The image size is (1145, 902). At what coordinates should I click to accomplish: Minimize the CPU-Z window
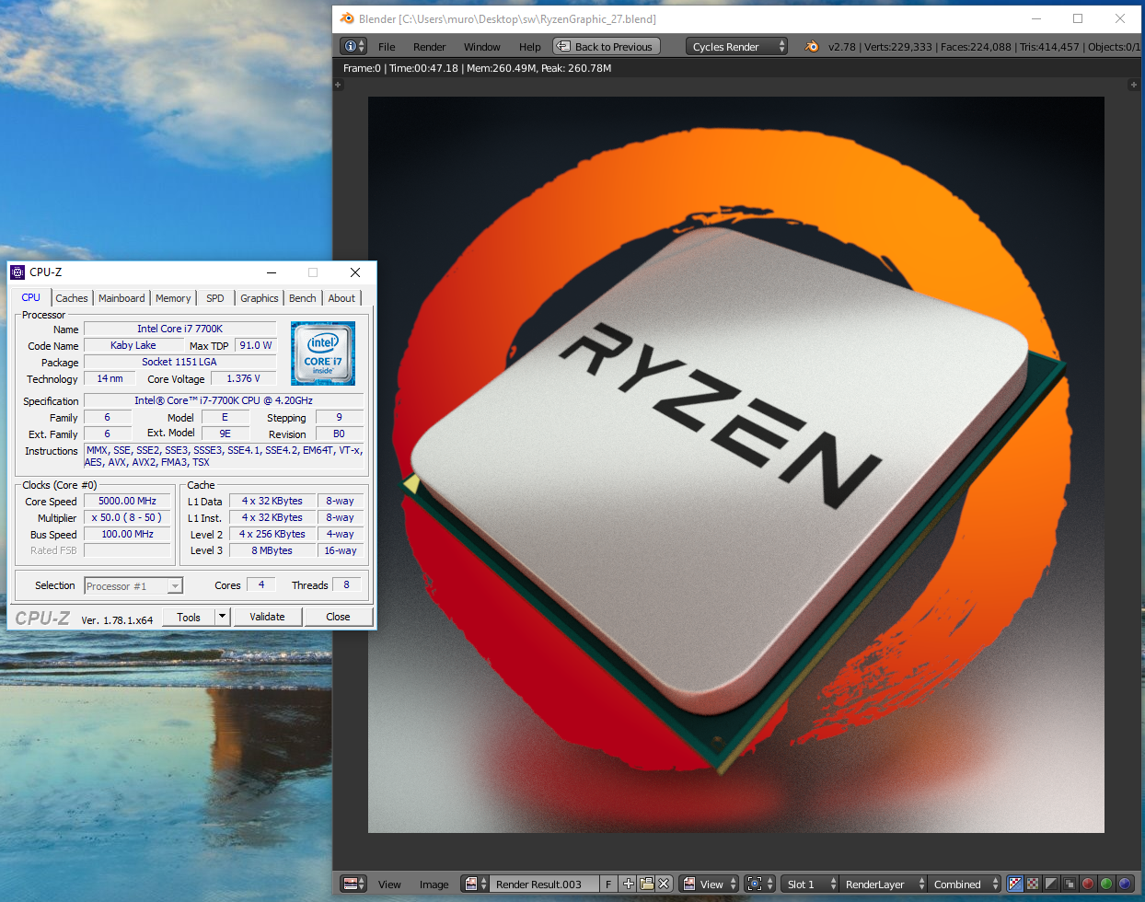(272, 272)
